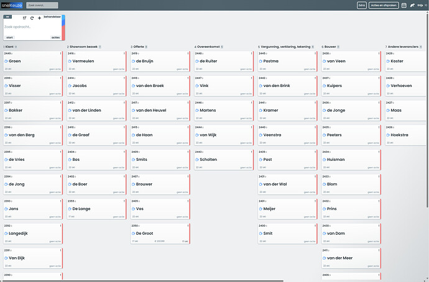Click the horizontal scrollbar along the bottom edge

tap(142, 281)
